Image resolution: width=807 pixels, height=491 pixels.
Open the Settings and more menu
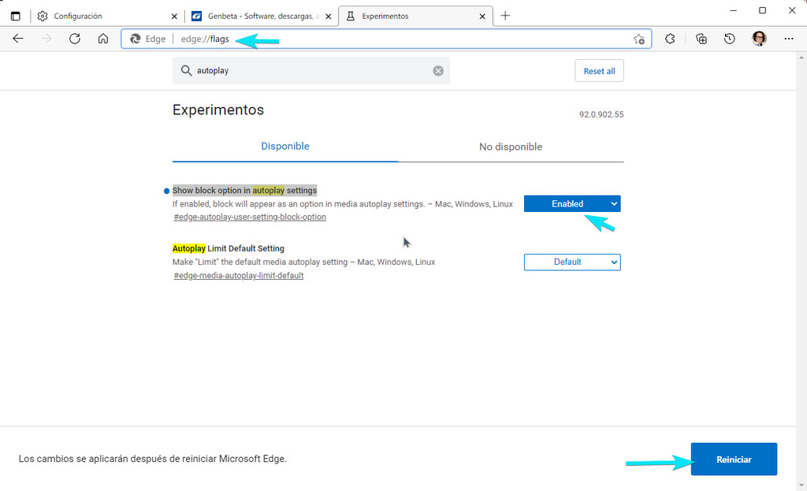[x=788, y=38]
